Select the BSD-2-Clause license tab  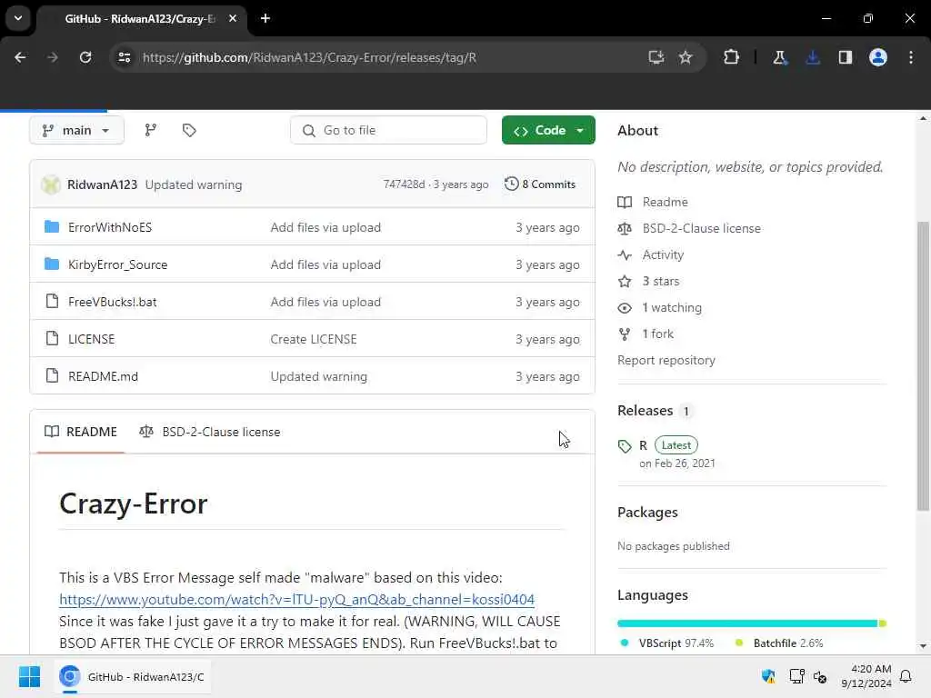coord(210,432)
